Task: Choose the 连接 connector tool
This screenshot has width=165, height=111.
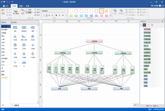Action: (28, 10)
